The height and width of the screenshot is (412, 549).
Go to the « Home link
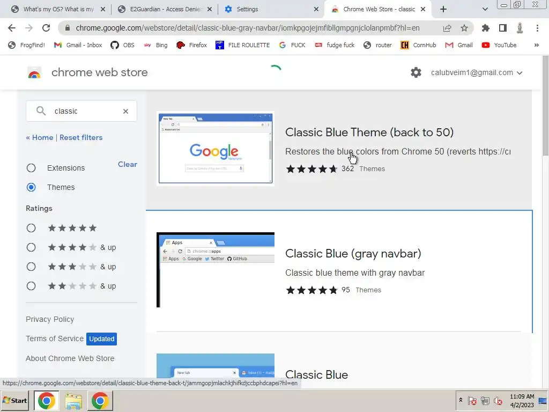(40, 138)
